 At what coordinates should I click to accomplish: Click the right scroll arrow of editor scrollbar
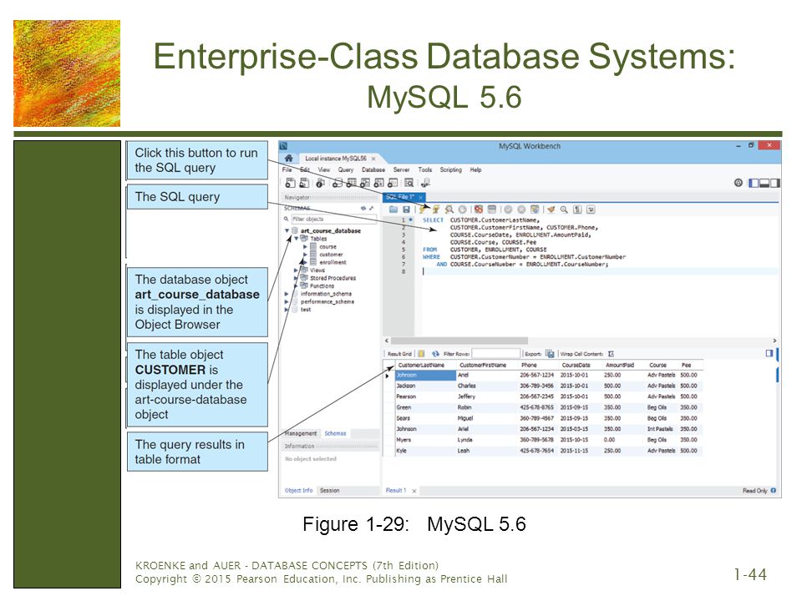[x=774, y=341]
